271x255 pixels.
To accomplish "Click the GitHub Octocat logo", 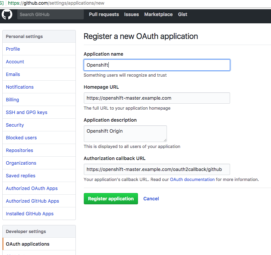I will 7,14.
